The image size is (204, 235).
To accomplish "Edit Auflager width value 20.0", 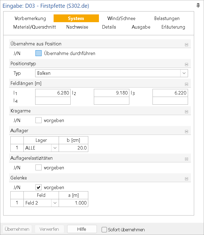I will point(74,148).
